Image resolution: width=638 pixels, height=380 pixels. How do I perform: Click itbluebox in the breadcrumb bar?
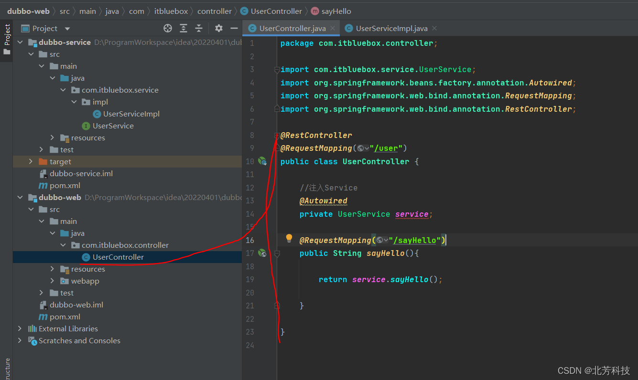pyautogui.click(x=171, y=11)
